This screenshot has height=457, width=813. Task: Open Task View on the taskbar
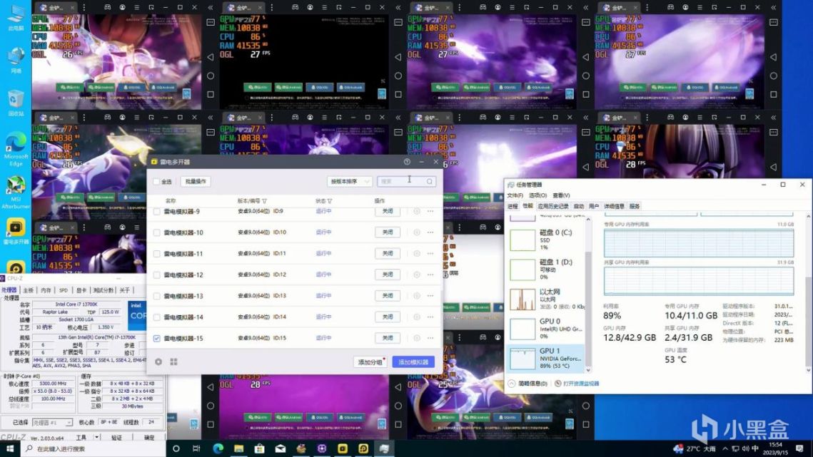tap(196, 448)
